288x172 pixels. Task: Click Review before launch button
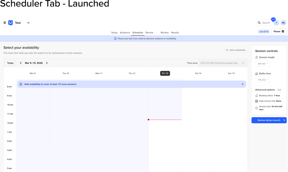(269, 120)
